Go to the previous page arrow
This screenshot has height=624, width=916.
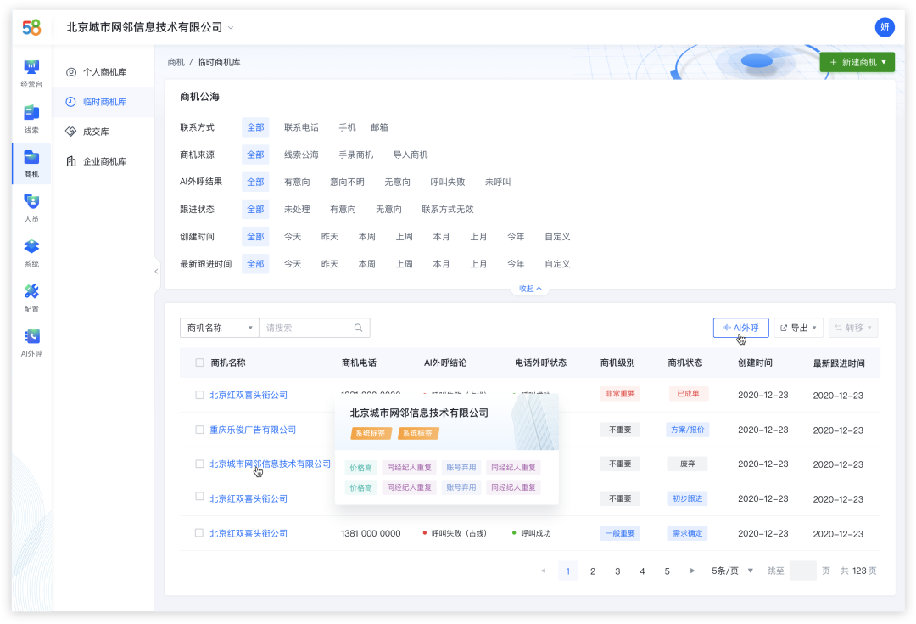pos(543,571)
